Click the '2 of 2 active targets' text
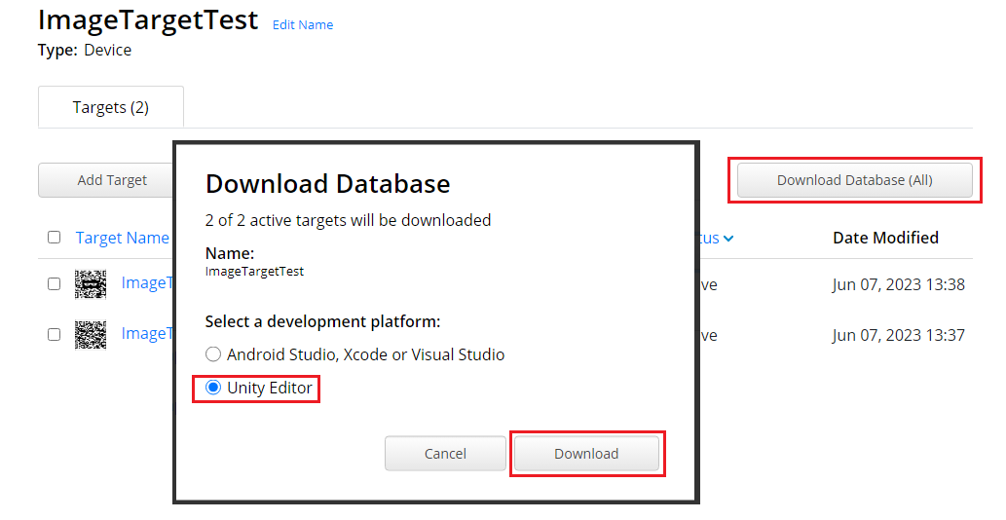 tap(348, 221)
